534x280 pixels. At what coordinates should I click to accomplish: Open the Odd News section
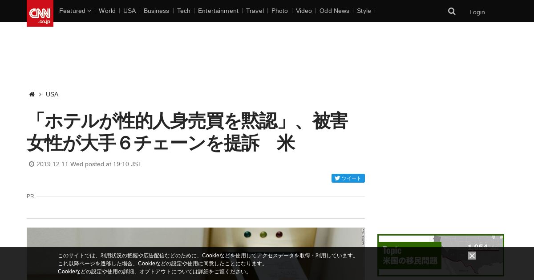(334, 11)
